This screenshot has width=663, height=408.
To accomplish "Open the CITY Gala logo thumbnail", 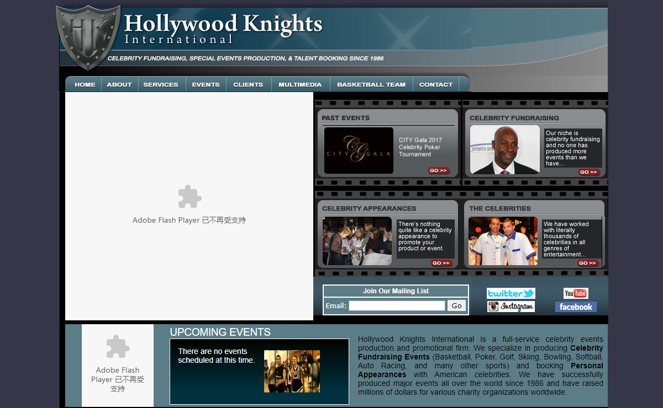I will click(x=359, y=151).
